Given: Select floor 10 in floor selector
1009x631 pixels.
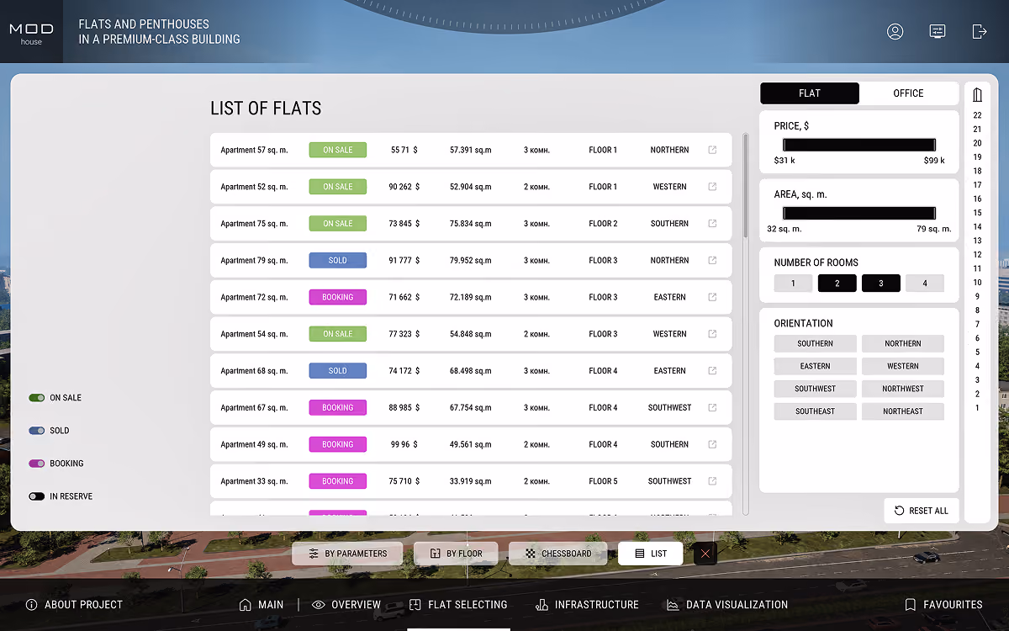Looking at the screenshot, I should click(x=977, y=283).
